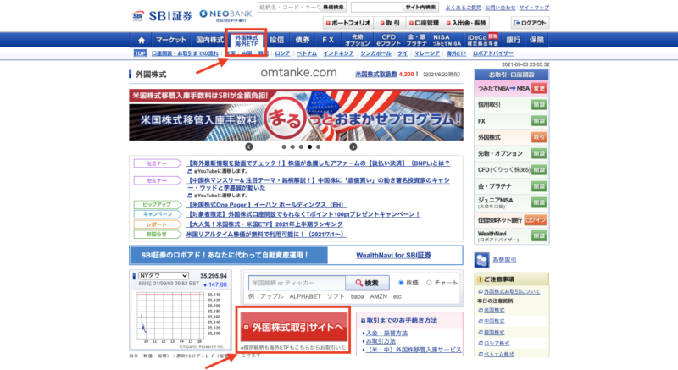
Task: Click the ポートフォリオ button
Action: (348, 23)
